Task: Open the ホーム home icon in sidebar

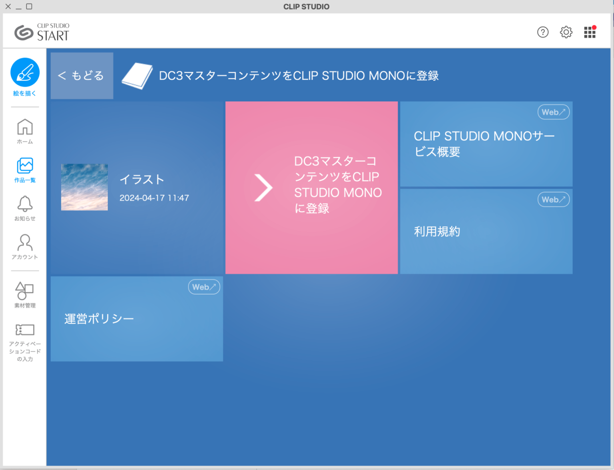Action: [24, 127]
